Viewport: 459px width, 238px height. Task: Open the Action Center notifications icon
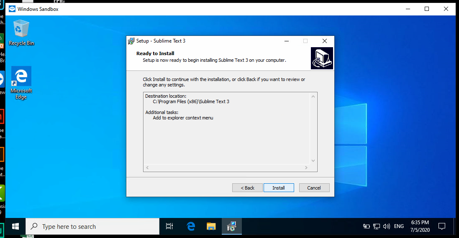(x=442, y=226)
